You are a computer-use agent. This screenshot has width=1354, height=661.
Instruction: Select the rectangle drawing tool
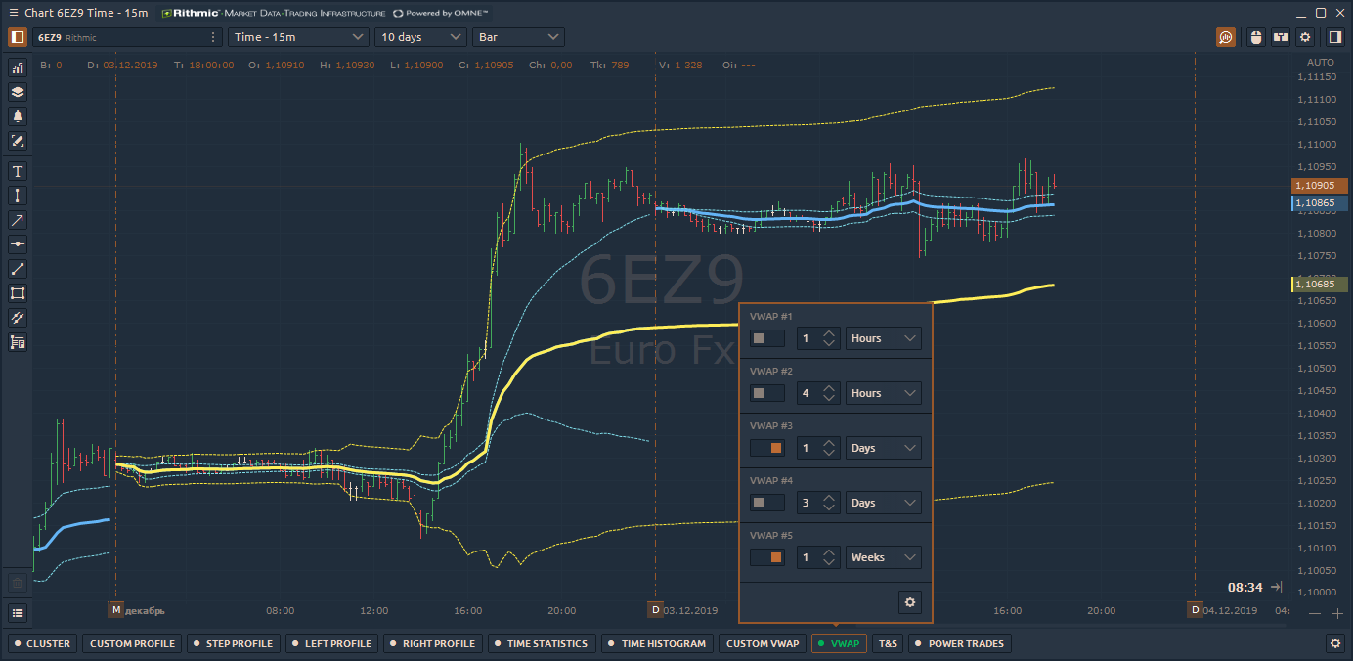click(x=18, y=293)
